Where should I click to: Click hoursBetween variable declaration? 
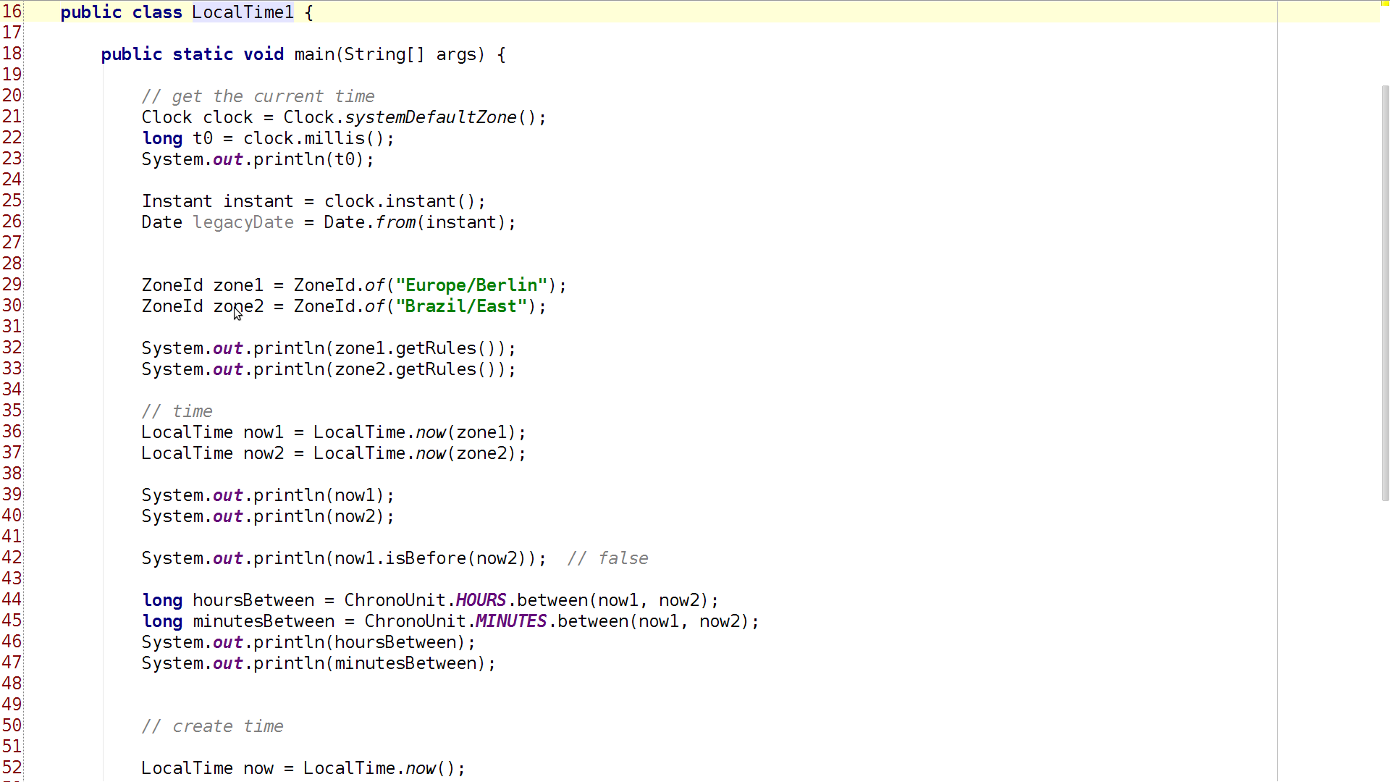pyautogui.click(x=253, y=600)
